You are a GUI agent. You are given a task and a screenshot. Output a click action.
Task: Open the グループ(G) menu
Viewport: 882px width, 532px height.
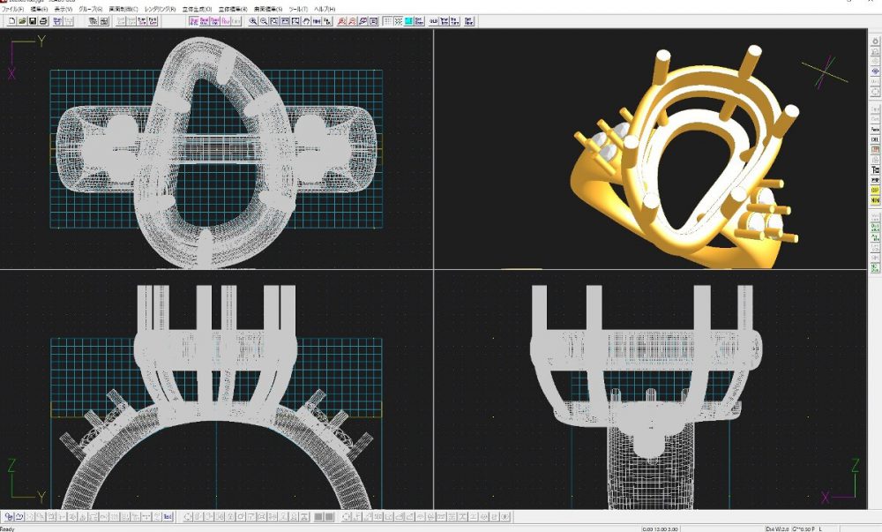91,9
